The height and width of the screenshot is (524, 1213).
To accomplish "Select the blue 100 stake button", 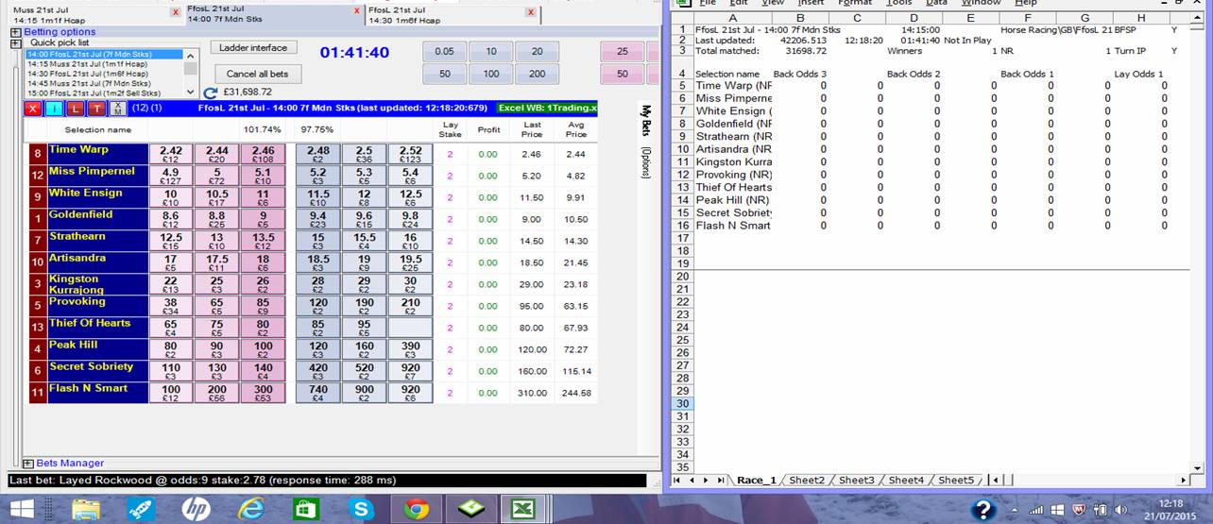I will click(x=490, y=74).
